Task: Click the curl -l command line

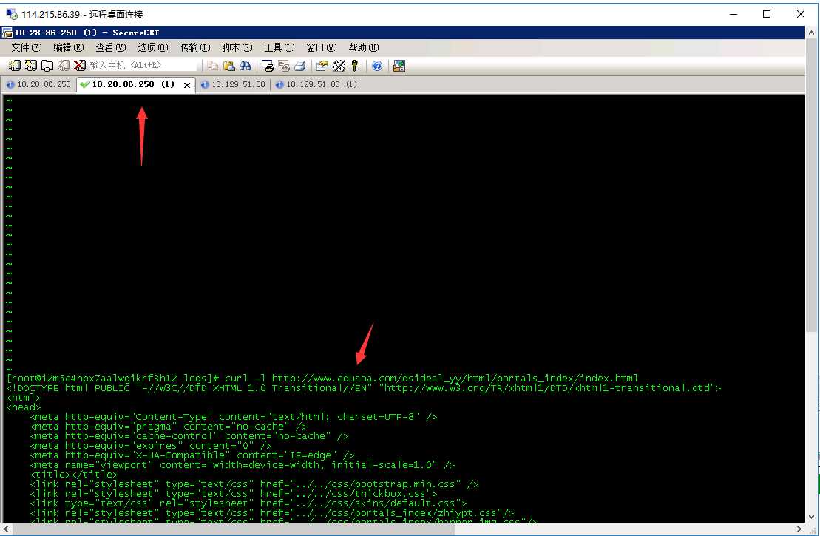Action: (322, 378)
